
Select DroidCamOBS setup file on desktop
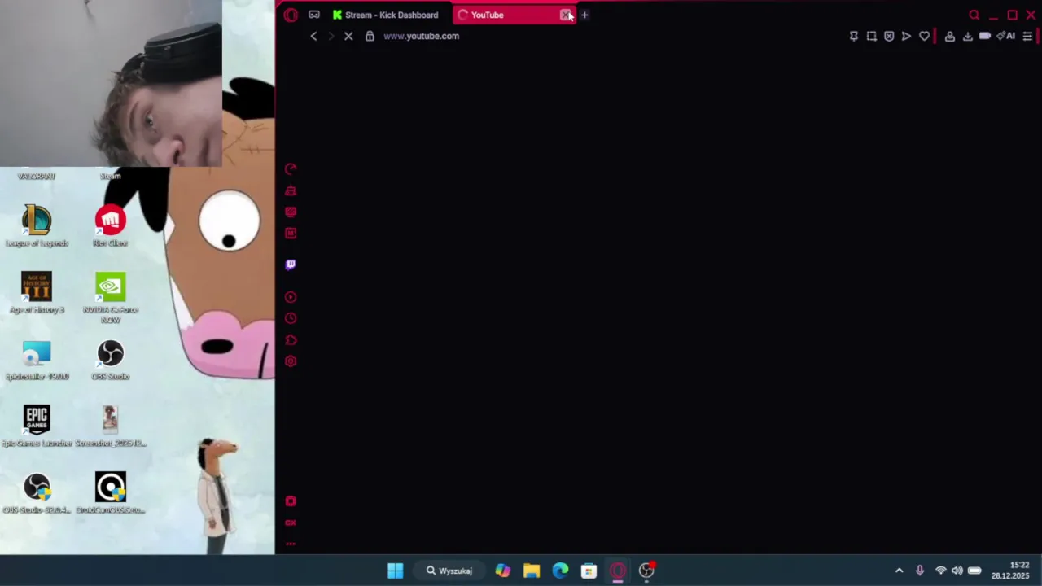click(110, 493)
